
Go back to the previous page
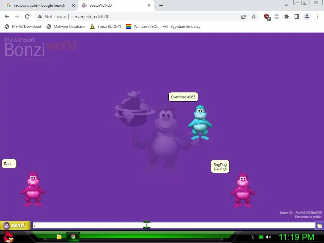point(7,16)
